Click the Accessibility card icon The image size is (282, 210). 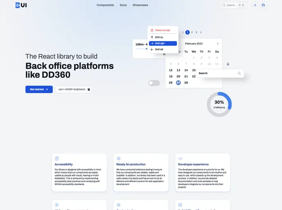57,158
